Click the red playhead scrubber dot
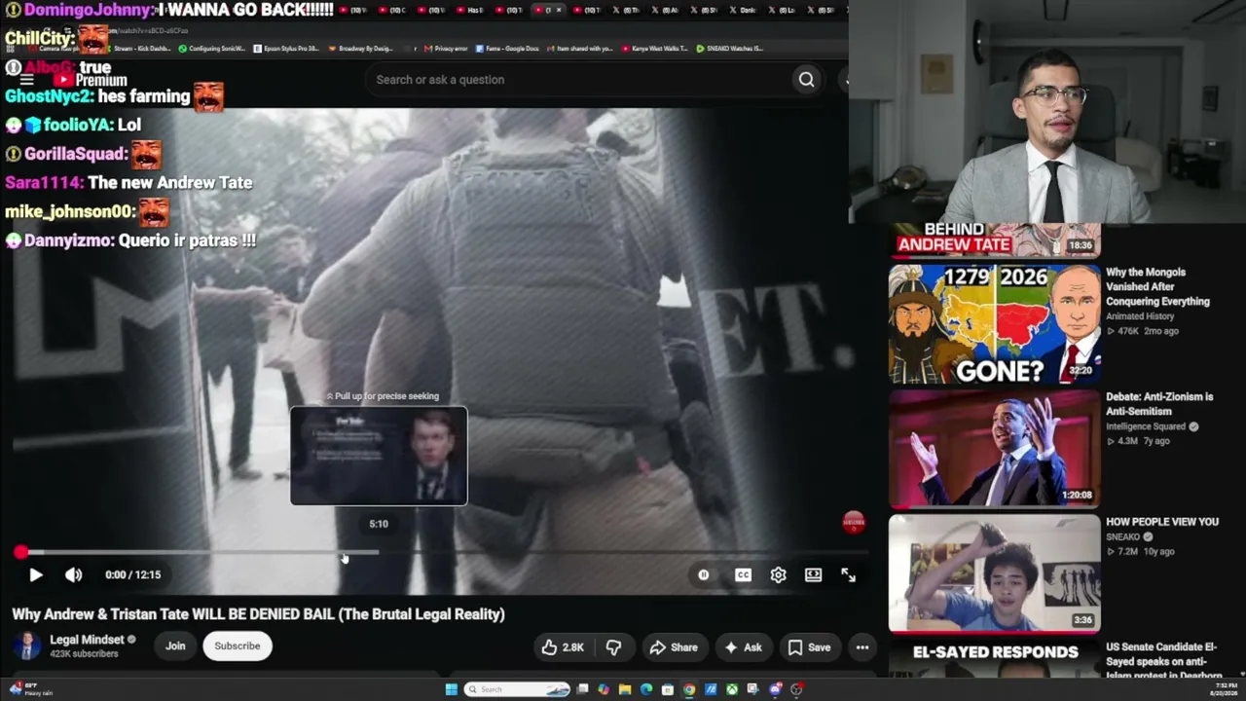Screen dimensions: 1246x701 (x=20, y=552)
